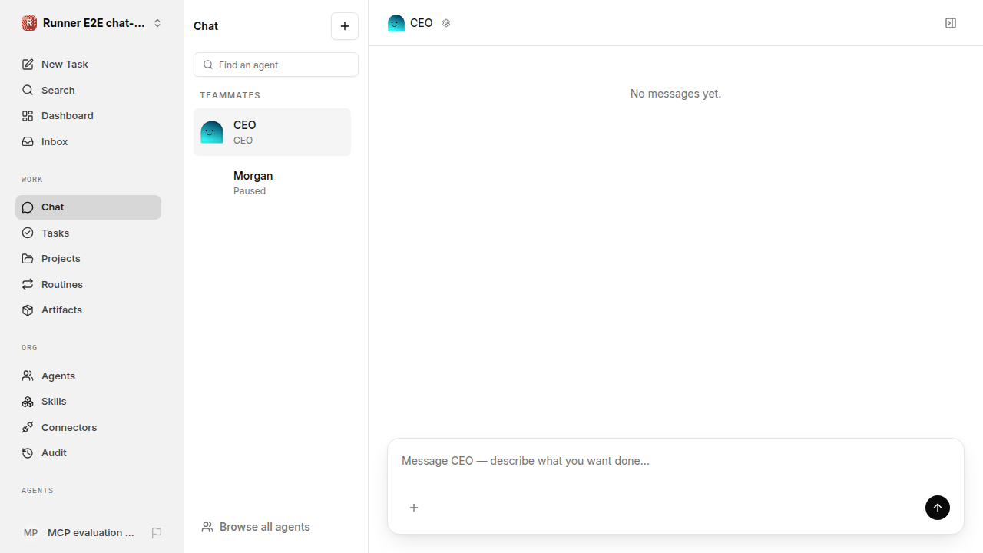
Task: Click the Dashboard grid icon
Action: pos(28,116)
